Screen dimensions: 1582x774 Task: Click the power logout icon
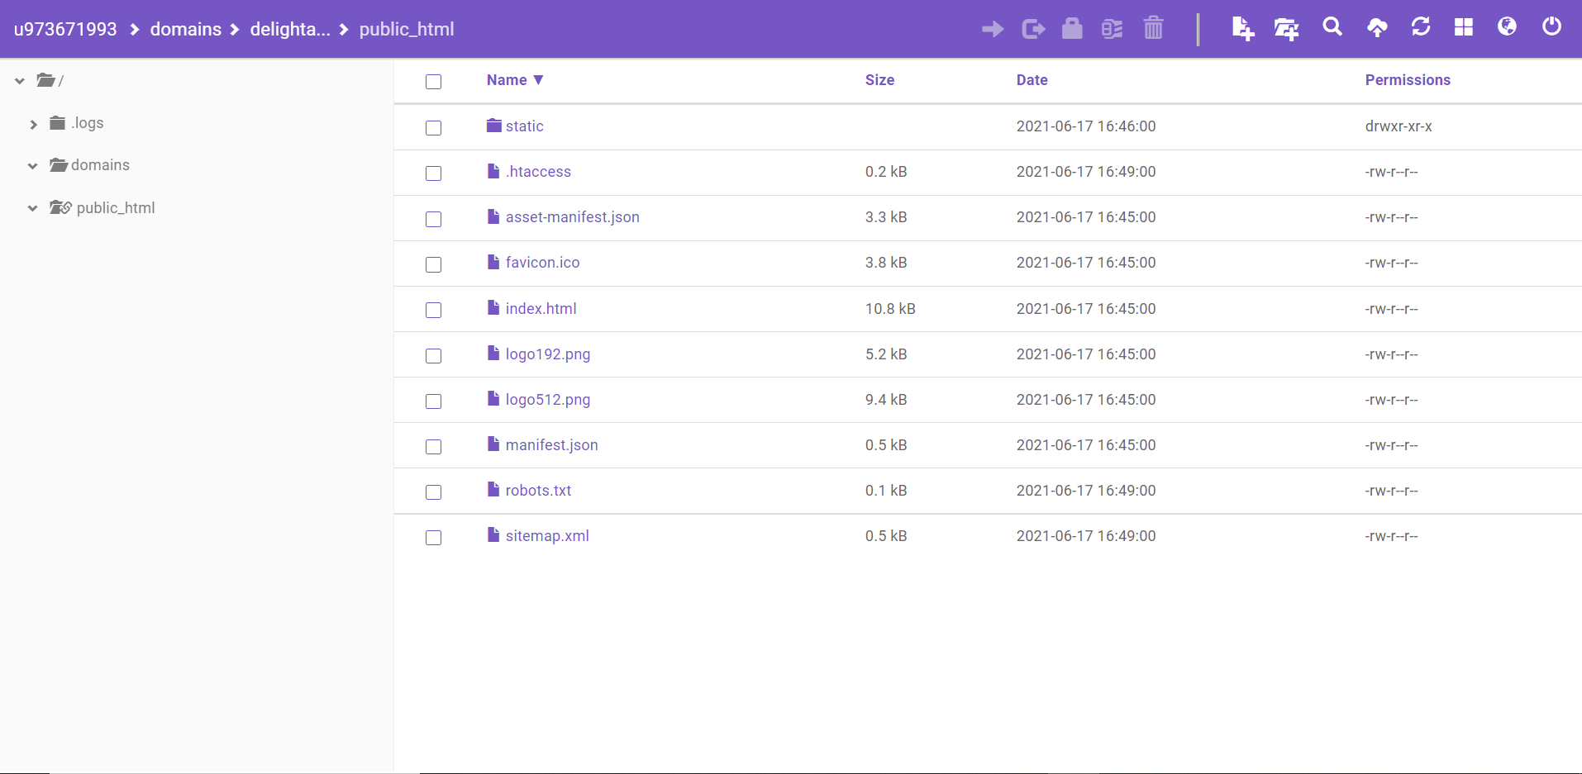(x=1551, y=27)
